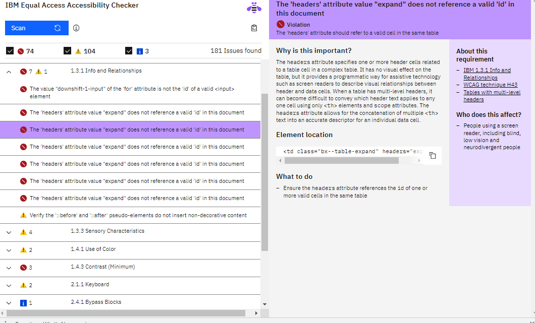This screenshot has width=535, height=323.
Task: Click the element location code text
Action: tap(353, 151)
